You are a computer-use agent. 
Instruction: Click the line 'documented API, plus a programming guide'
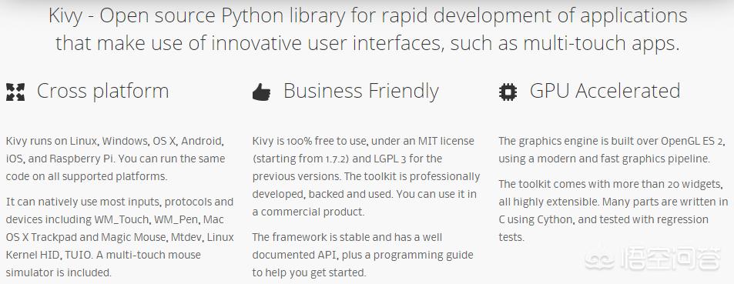click(363, 255)
